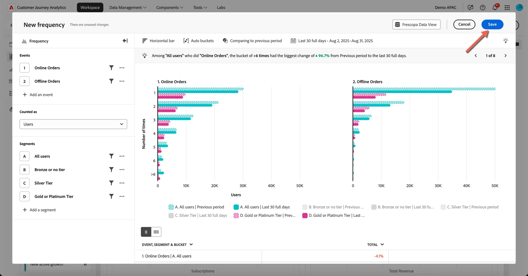The width and height of the screenshot is (528, 276).
Task: Cancel the frequency changes
Action: (x=464, y=24)
